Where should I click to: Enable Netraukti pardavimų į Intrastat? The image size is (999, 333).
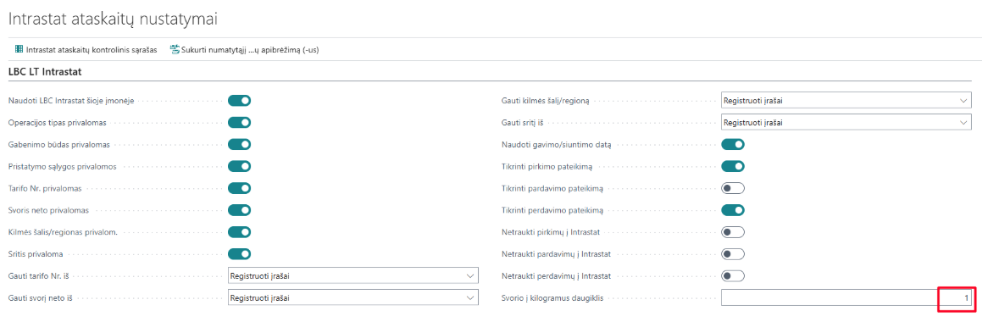click(x=733, y=254)
